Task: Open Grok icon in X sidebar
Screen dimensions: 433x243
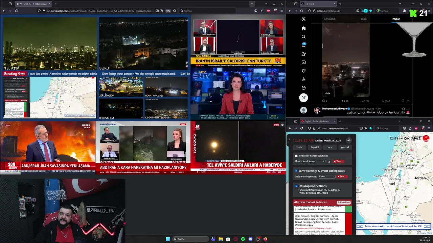Action: (303, 71)
